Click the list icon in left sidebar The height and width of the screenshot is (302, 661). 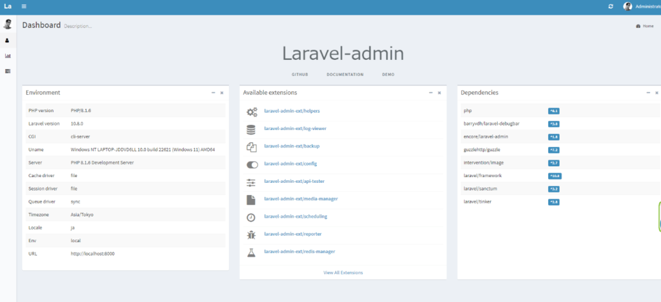tap(8, 71)
